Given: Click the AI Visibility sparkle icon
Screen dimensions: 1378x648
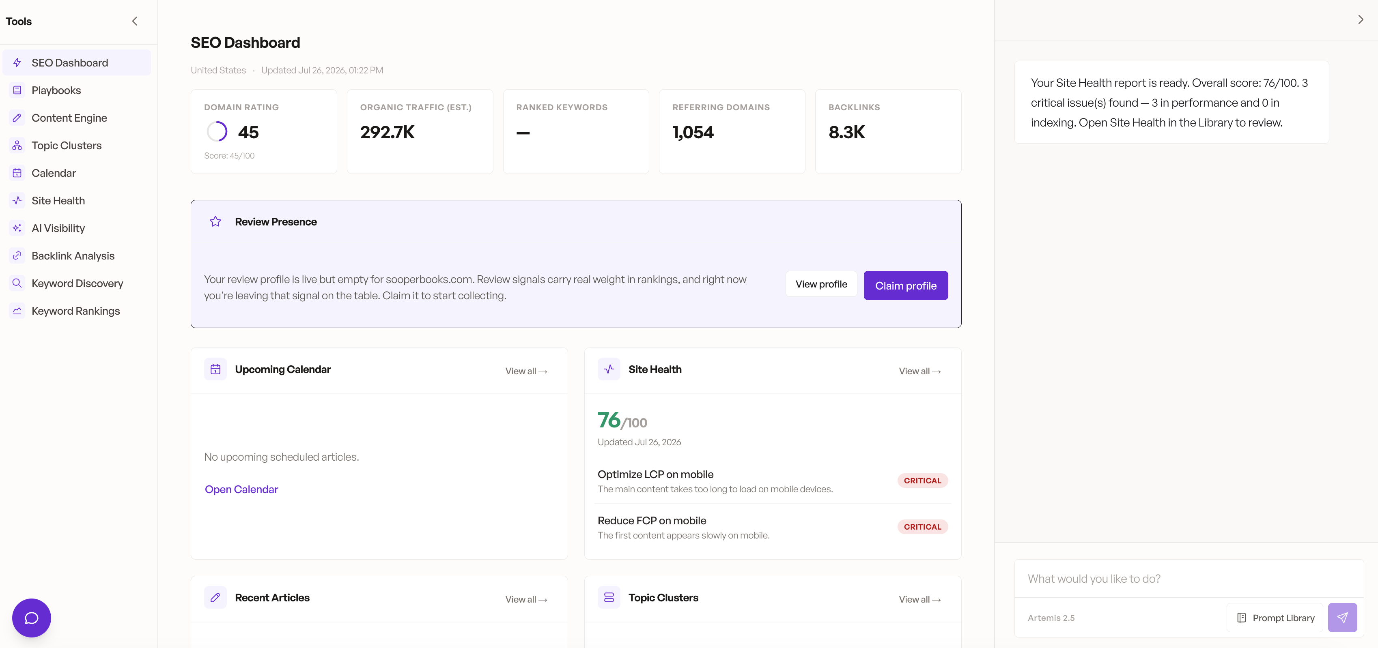Looking at the screenshot, I should (x=17, y=228).
